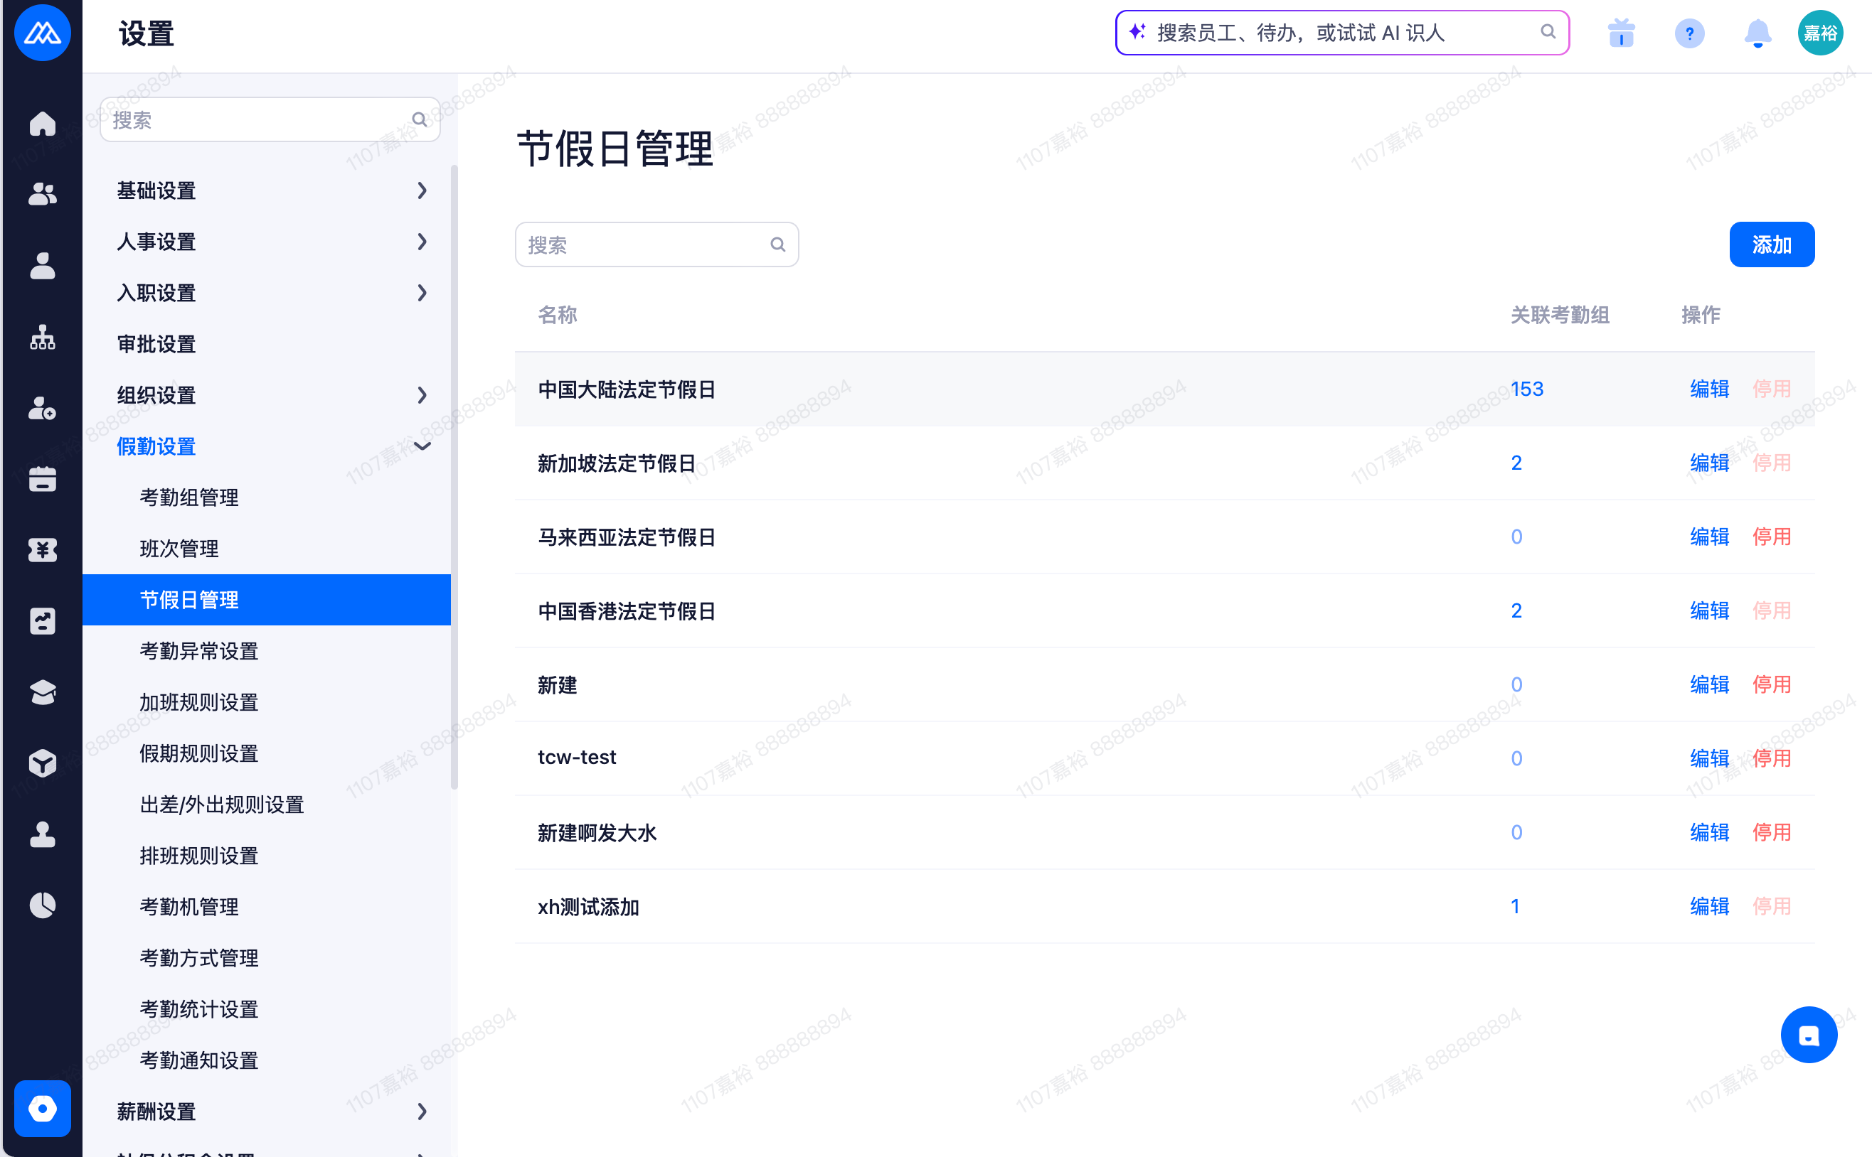This screenshot has width=1872, height=1157.
Task: Open the payroll yen icon in sidebar
Action: tap(42, 550)
